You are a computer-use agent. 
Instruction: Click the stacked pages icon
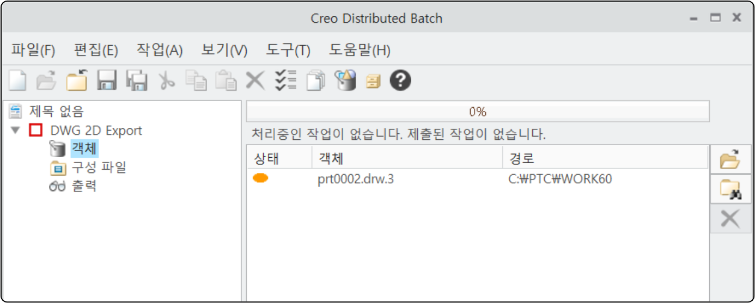(x=315, y=81)
